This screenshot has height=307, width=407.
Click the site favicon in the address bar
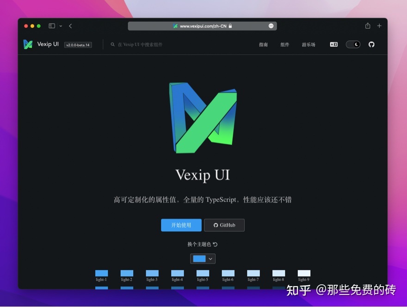(175, 26)
